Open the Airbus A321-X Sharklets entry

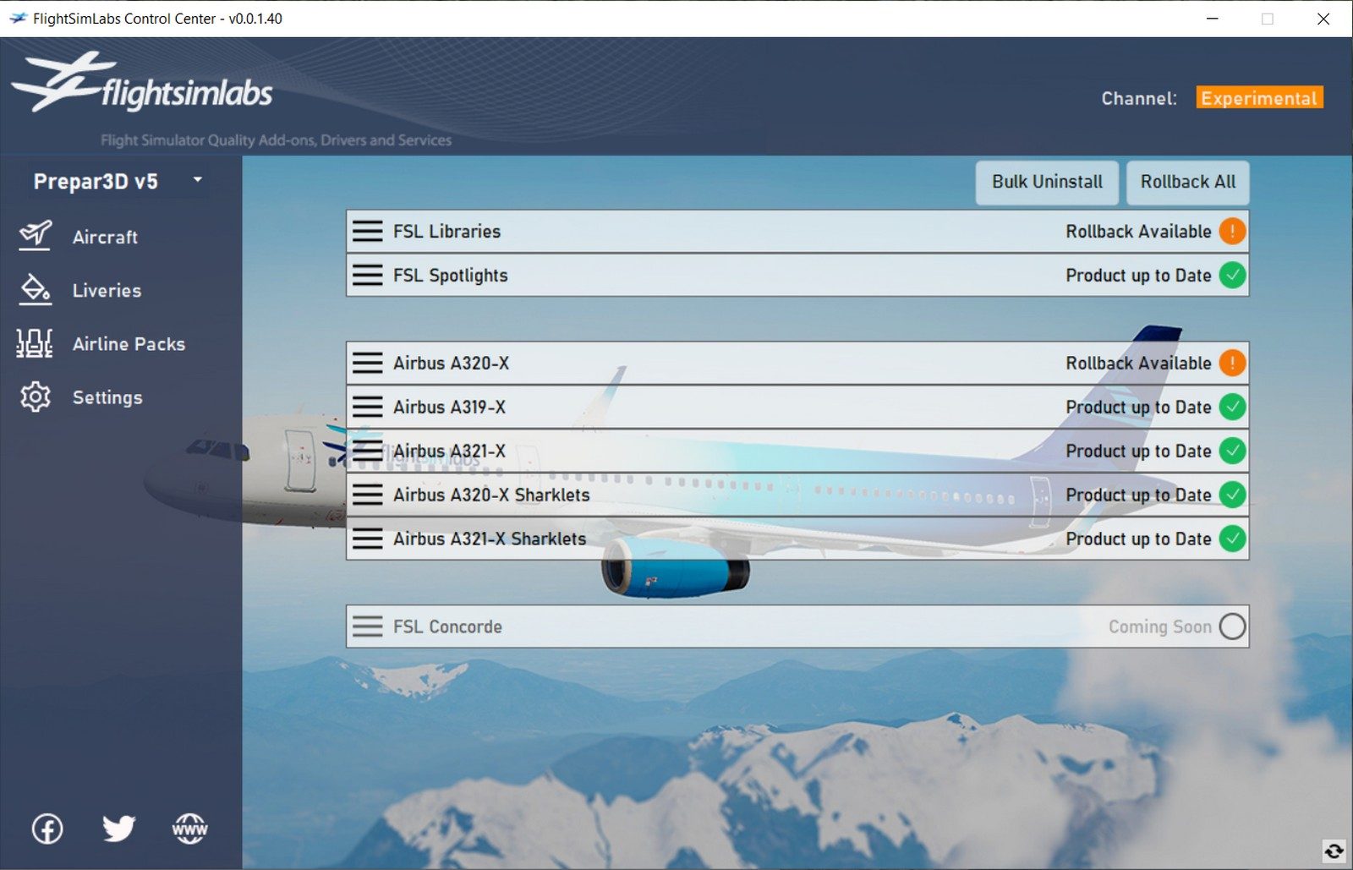pos(489,539)
